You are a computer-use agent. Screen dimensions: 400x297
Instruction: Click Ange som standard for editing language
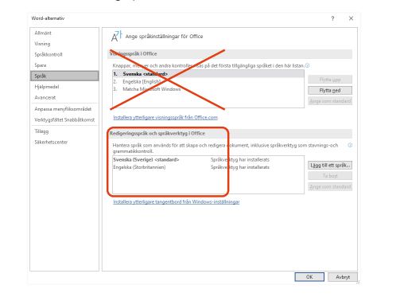point(330,186)
